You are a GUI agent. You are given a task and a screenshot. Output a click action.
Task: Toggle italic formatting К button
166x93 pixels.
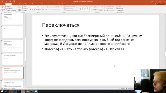coord(32,10)
